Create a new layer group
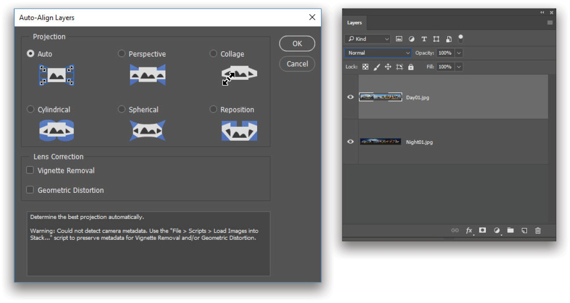Viewport: 570px width, 303px height. [510, 230]
